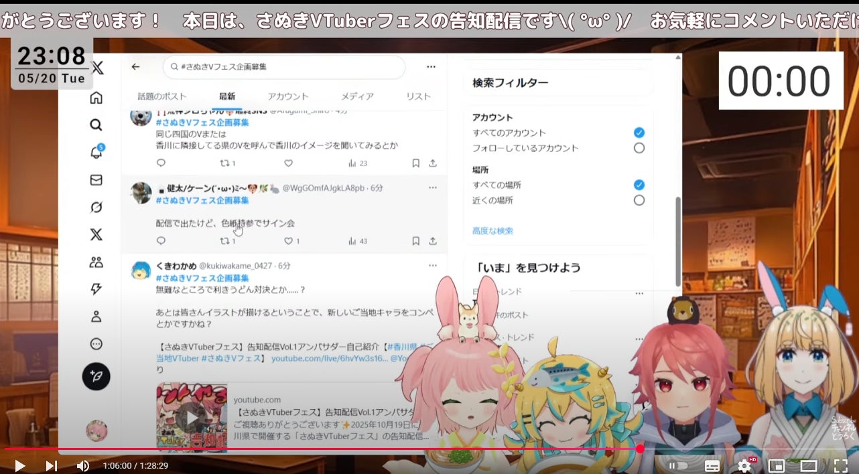Open Messages envelope icon in sidebar
Image resolution: width=859 pixels, height=474 pixels.
pos(96,180)
